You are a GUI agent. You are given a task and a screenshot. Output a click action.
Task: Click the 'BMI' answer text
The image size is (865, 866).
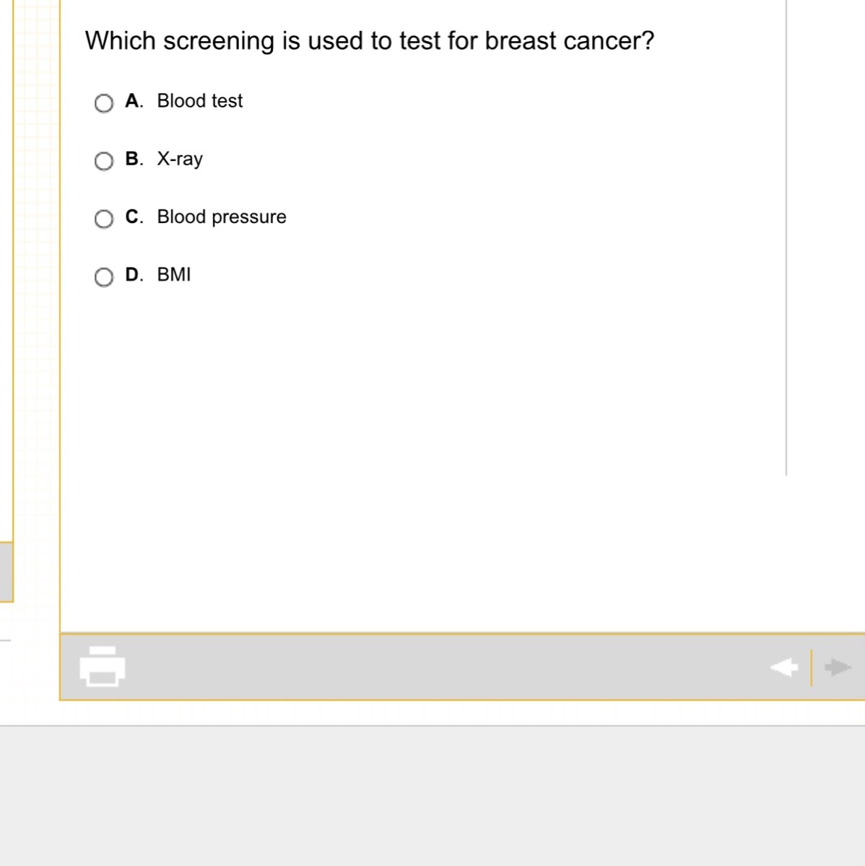pos(174,274)
